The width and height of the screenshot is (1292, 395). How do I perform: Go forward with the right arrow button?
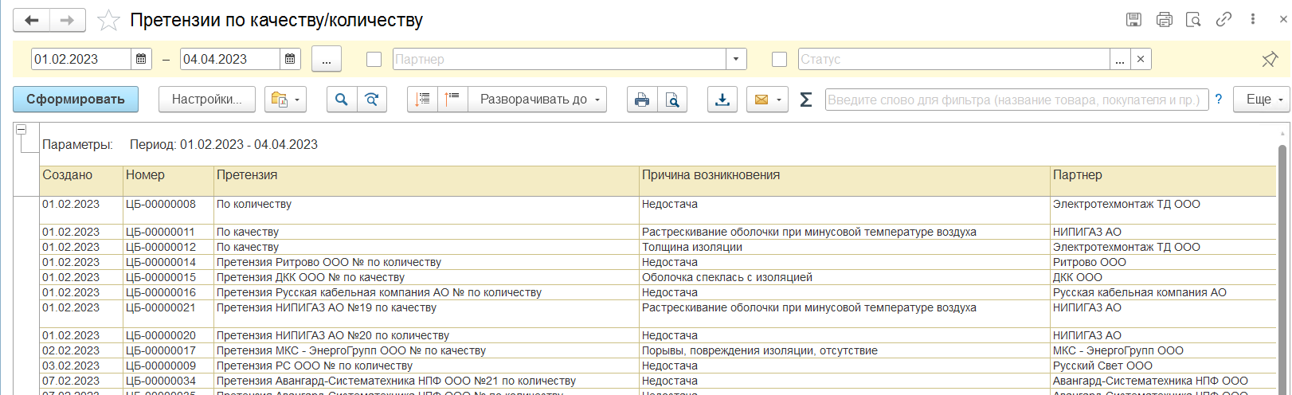point(68,20)
